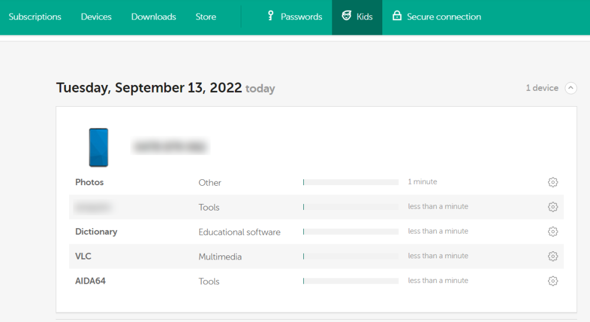Screen dimensions: 590x322
Task: Open the Downloads tab
Action: tap(153, 17)
